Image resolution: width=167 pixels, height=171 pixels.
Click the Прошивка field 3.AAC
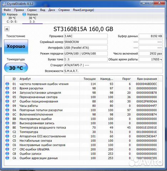[86, 36]
